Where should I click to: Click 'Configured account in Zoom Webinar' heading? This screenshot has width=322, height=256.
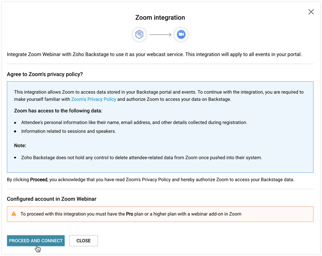coord(52,199)
